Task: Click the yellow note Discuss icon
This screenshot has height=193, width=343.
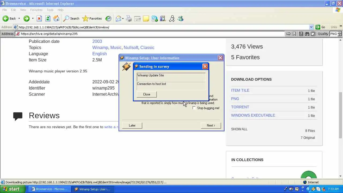Action: pos(146,18)
